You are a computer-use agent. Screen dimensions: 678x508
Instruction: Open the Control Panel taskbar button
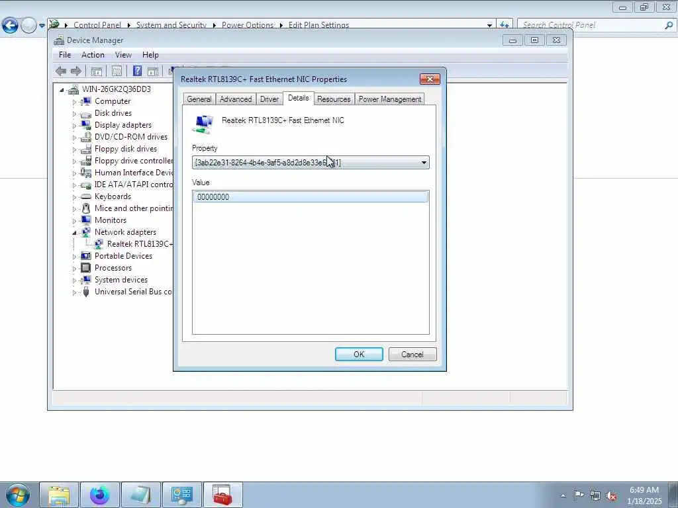coord(181,495)
